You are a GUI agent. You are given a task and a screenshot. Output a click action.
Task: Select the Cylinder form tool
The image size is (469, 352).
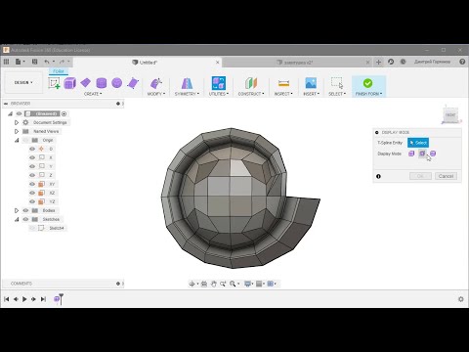point(102,83)
